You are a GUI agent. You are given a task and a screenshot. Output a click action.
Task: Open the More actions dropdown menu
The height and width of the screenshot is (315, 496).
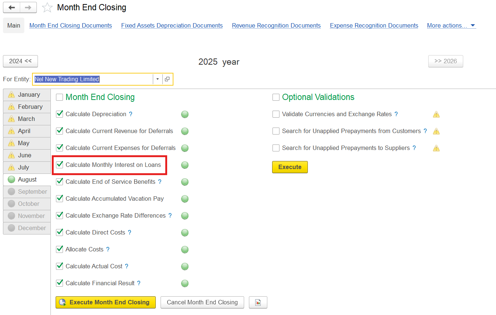[451, 26]
